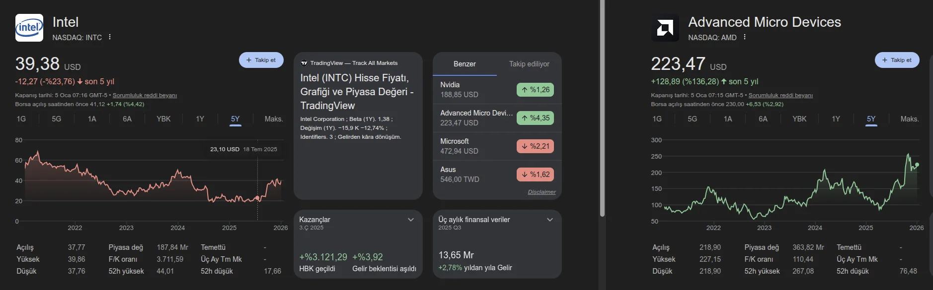Click the vertical scrollbar beside the Intel panel

[602, 109]
